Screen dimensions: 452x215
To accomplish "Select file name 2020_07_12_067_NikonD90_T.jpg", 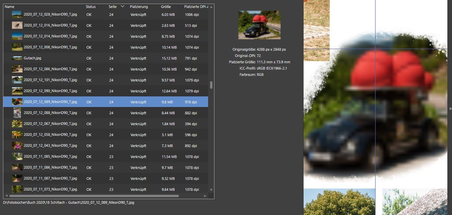I will (x=50, y=124).
